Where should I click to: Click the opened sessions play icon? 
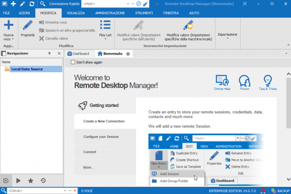[18, 181]
